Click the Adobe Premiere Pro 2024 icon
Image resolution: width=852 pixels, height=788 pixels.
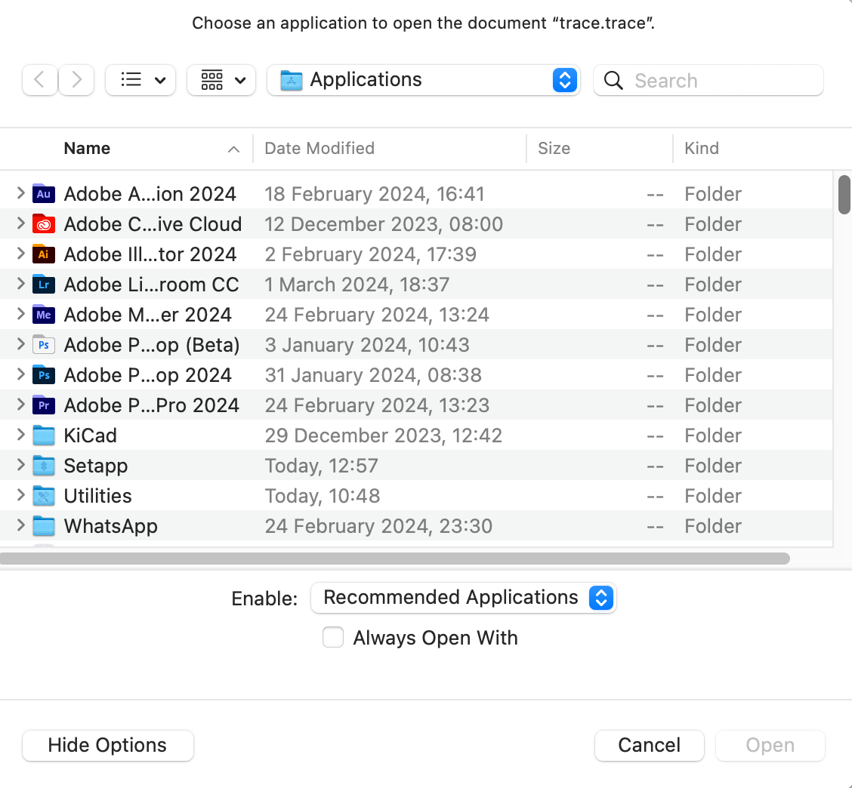pos(44,405)
